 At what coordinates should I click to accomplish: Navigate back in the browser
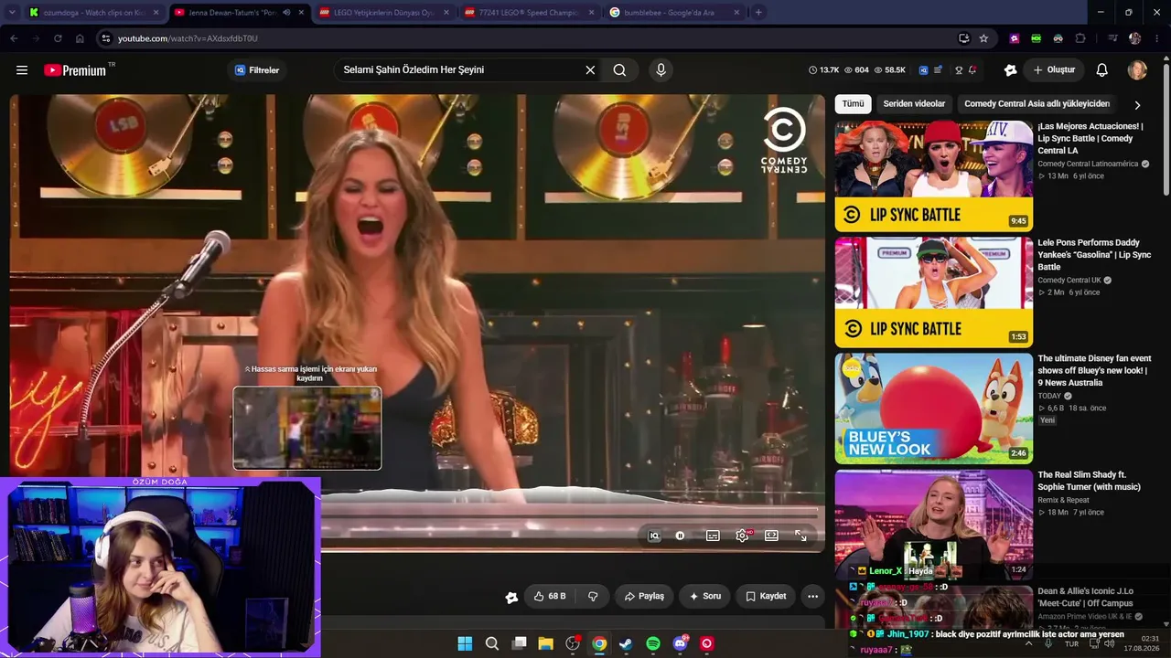[14, 38]
